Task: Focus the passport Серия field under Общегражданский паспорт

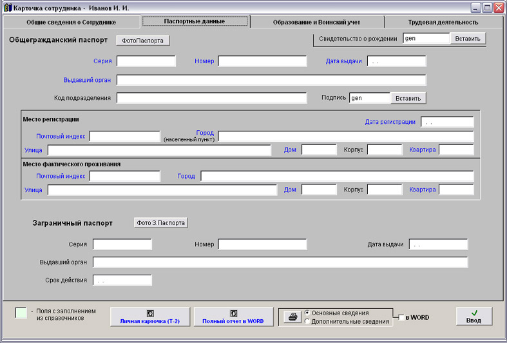Action: (x=146, y=61)
